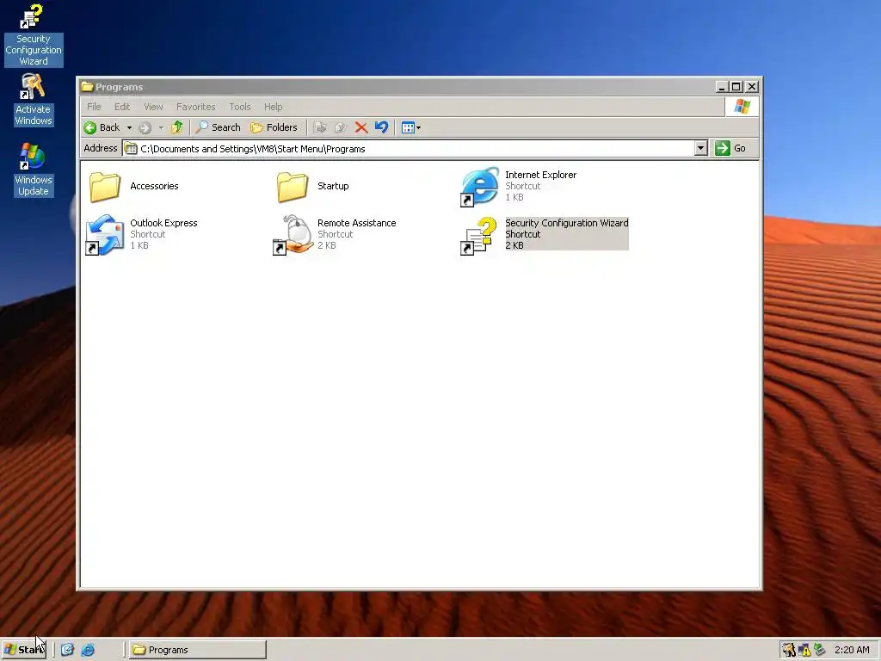Click the Search toolbar button
The width and height of the screenshot is (881, 661).
218,127
